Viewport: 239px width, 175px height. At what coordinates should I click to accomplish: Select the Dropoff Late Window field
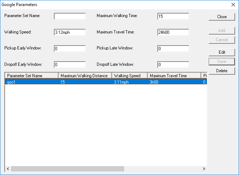tap(173, 65)
